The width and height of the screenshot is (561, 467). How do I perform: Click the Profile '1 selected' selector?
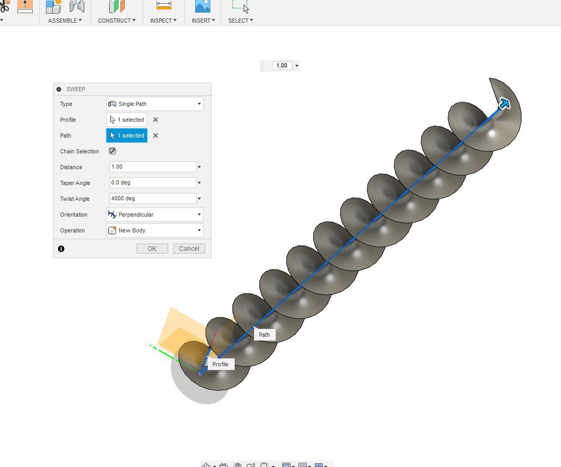click(127, 120)
